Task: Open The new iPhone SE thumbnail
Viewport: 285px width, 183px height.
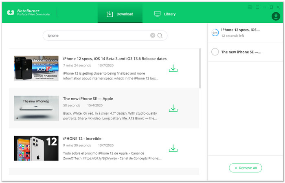Action: [x=36, y=108]
